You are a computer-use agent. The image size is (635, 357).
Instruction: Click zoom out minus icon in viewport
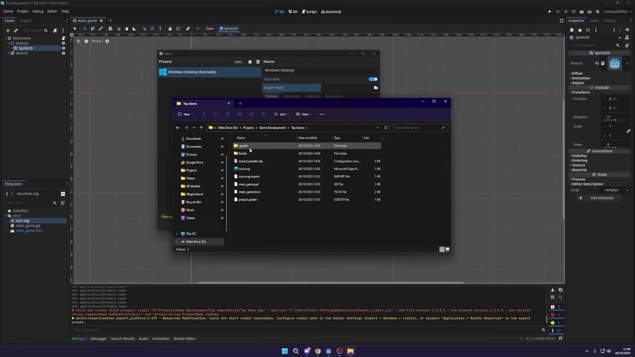pos(86,41)
